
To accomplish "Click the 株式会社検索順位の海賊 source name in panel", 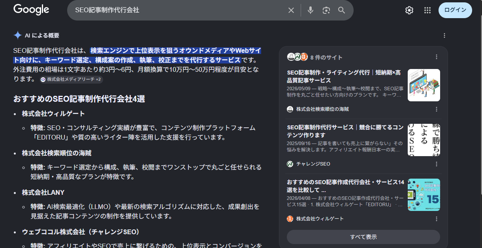I will pos(322,109).
